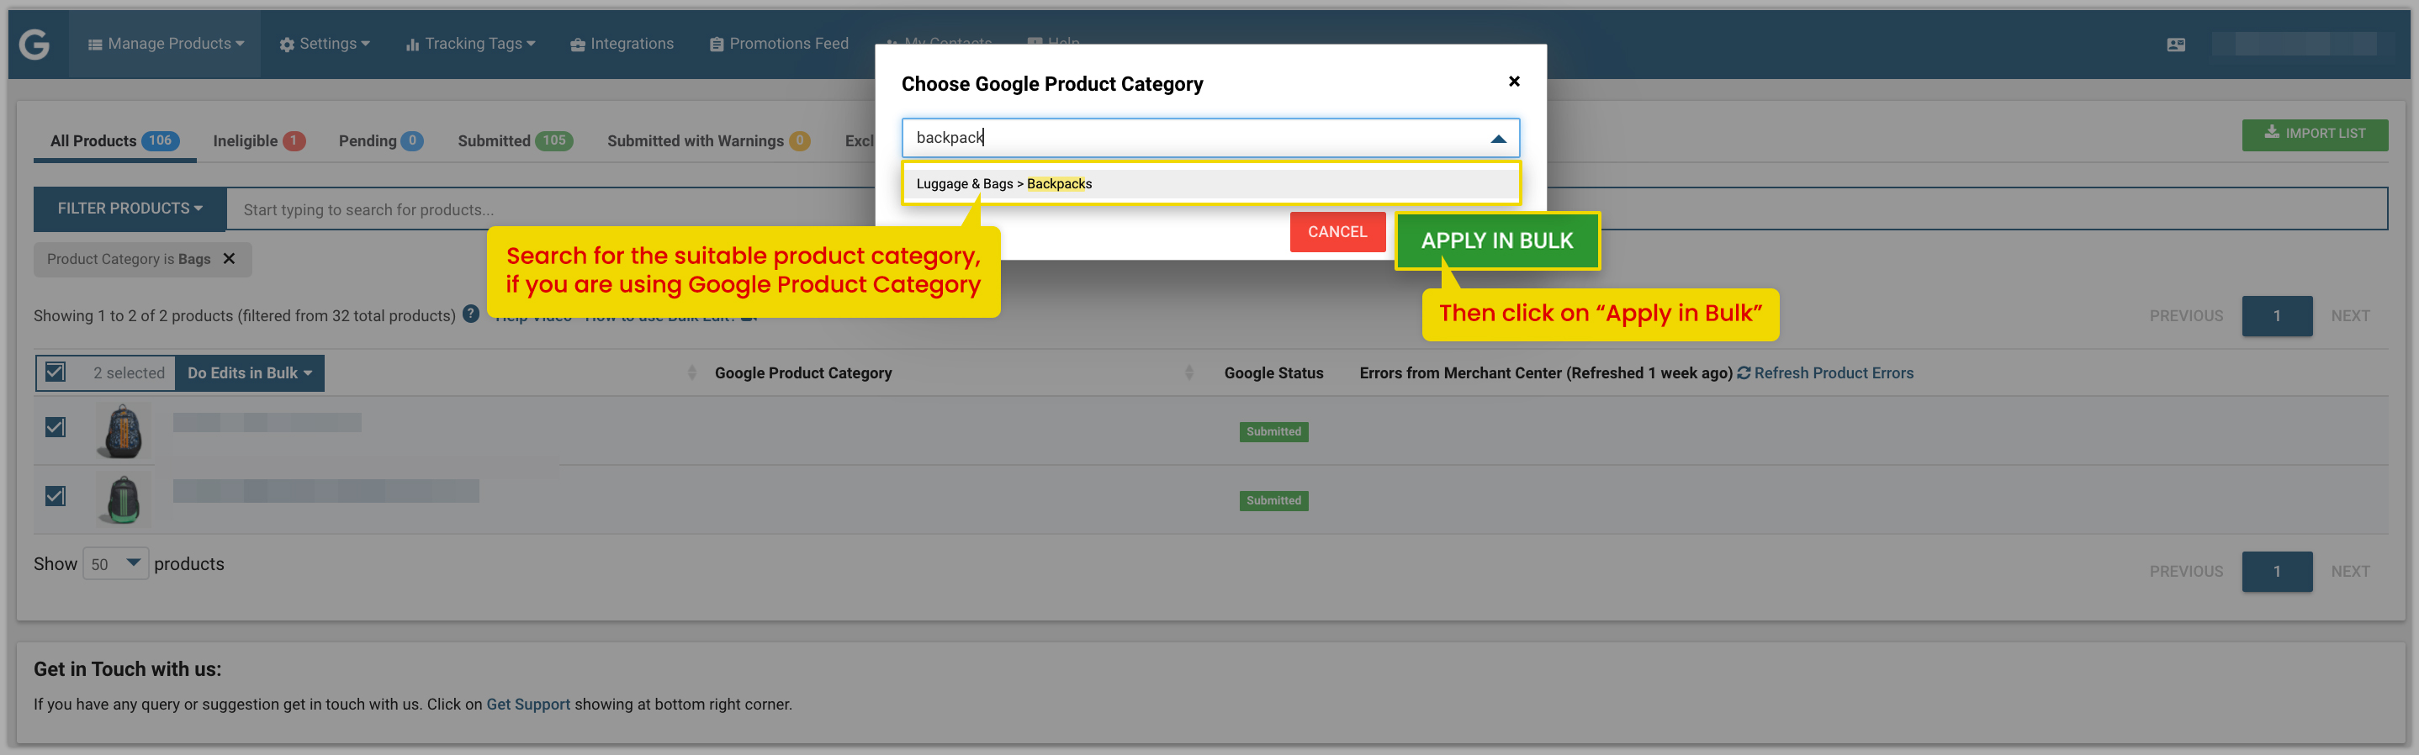The height and width of the screenshot is (755, 2419).
Task: Sort using arrows before Google Status column
Action: [x=1188, y=372]
